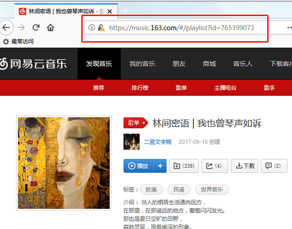Open the 歌手 sub-navigation tab

[x=269, y=88]
